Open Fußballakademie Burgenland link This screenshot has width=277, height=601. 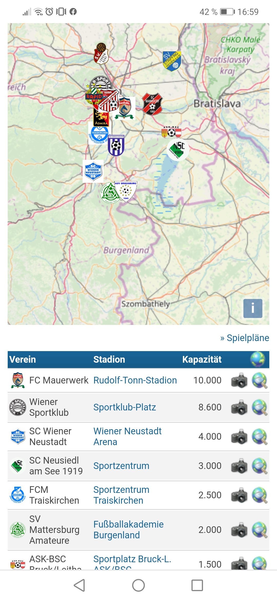[128, 530]
